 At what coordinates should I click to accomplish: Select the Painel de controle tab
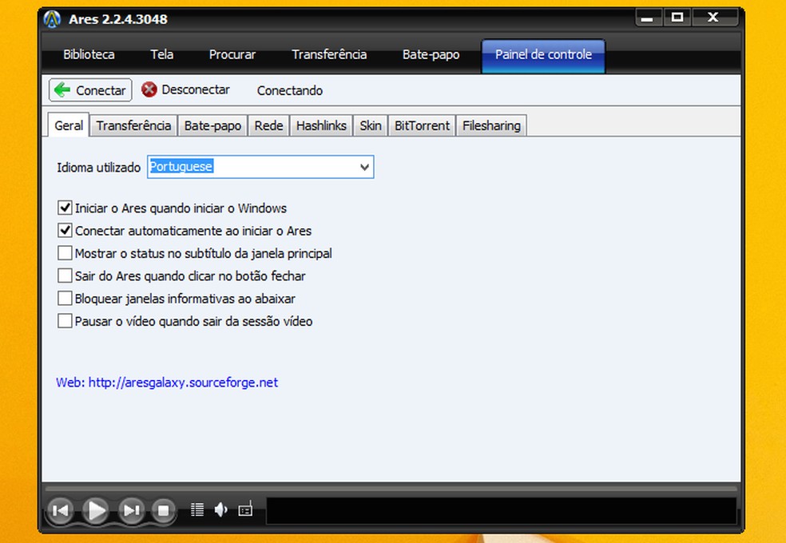543,55
